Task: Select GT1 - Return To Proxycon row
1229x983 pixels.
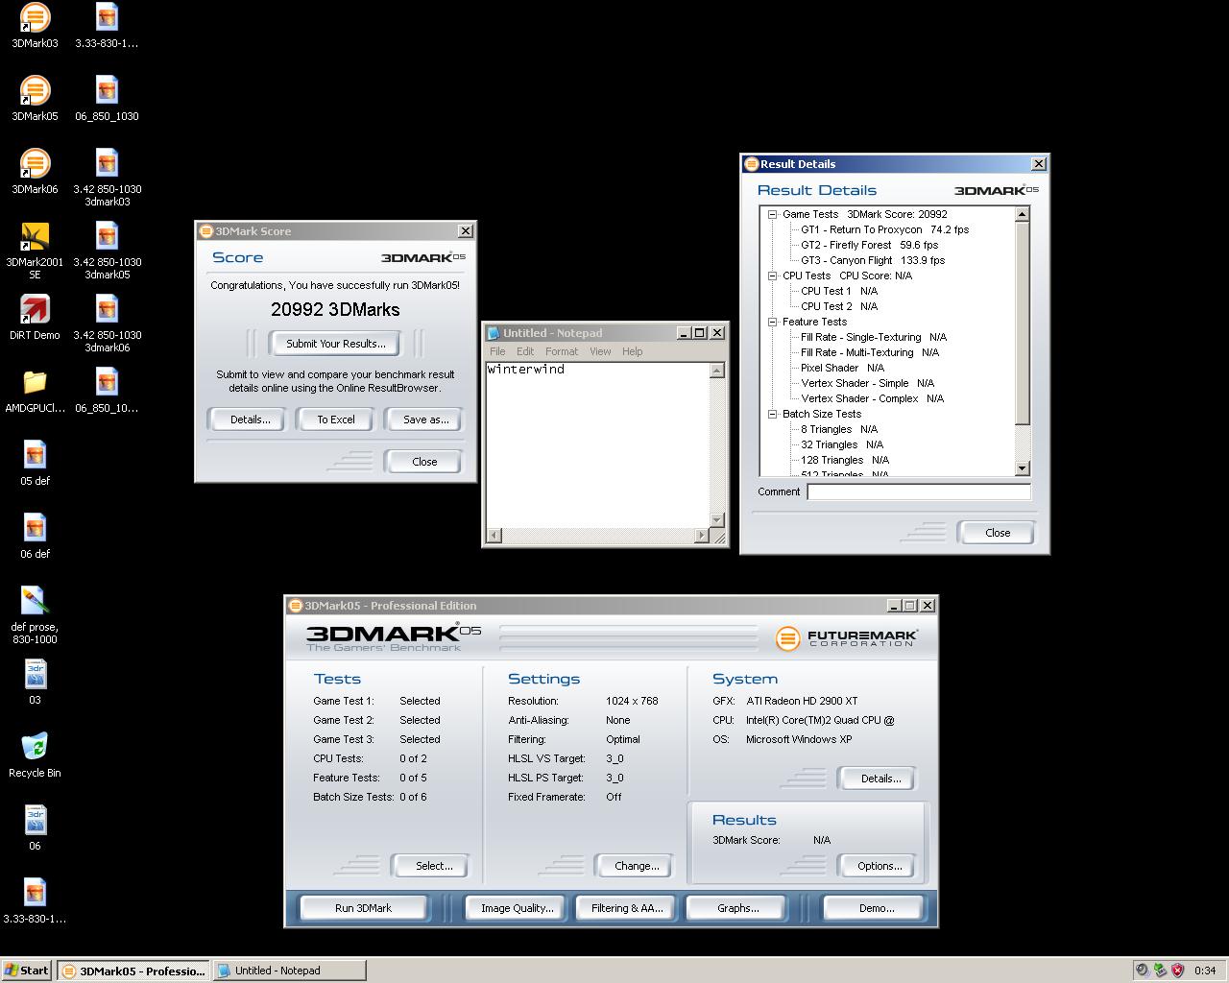Action: [884, 230]
